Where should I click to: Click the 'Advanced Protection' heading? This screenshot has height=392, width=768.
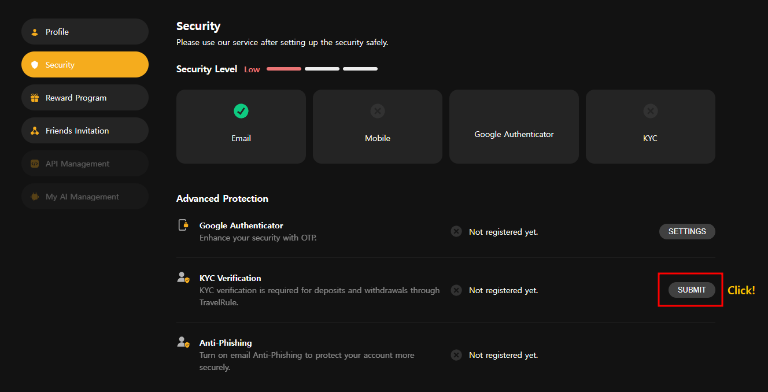pos(222,198)
